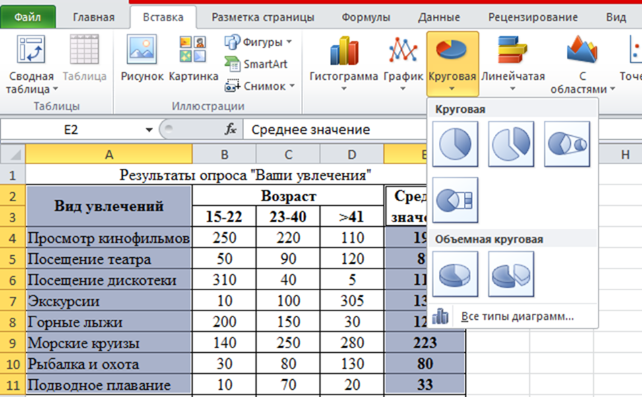642x397 pixels.
Task: Click the average cell showing 33
Action: [425, 384]
